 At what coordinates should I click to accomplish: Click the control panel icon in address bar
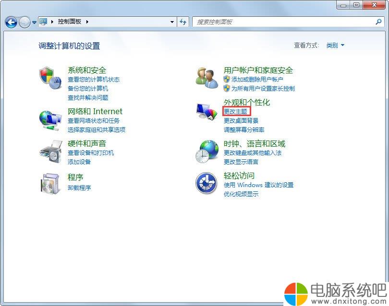pos(43,22)
